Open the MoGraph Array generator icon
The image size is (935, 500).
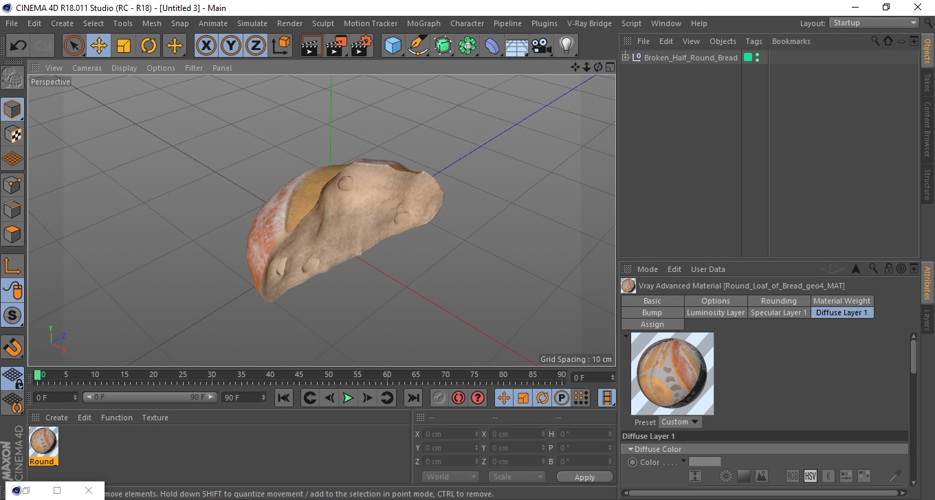pos(467,46)
